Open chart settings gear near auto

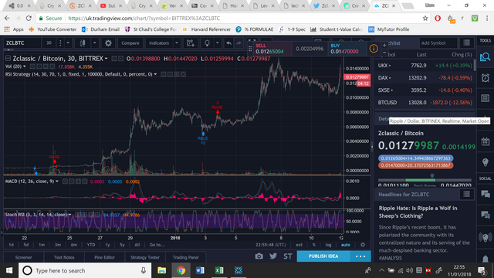[363, 245]
